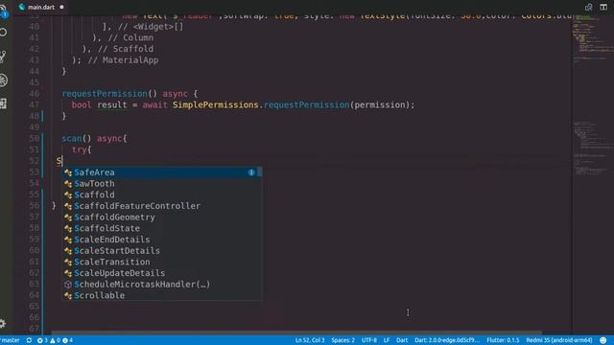The image size is (614, 345).
Task: Choose ScaleTransition suggestion
Action: (x=161, y=262)
